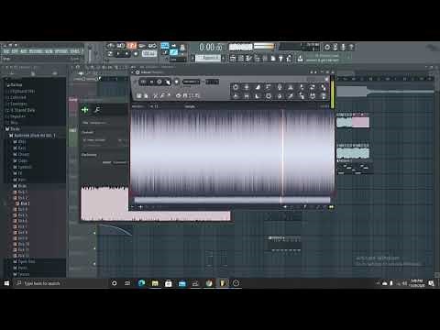Screen dimensions: 440x330
Task: Open Microsoft Store from the taskbar
Action: (169, 283)
